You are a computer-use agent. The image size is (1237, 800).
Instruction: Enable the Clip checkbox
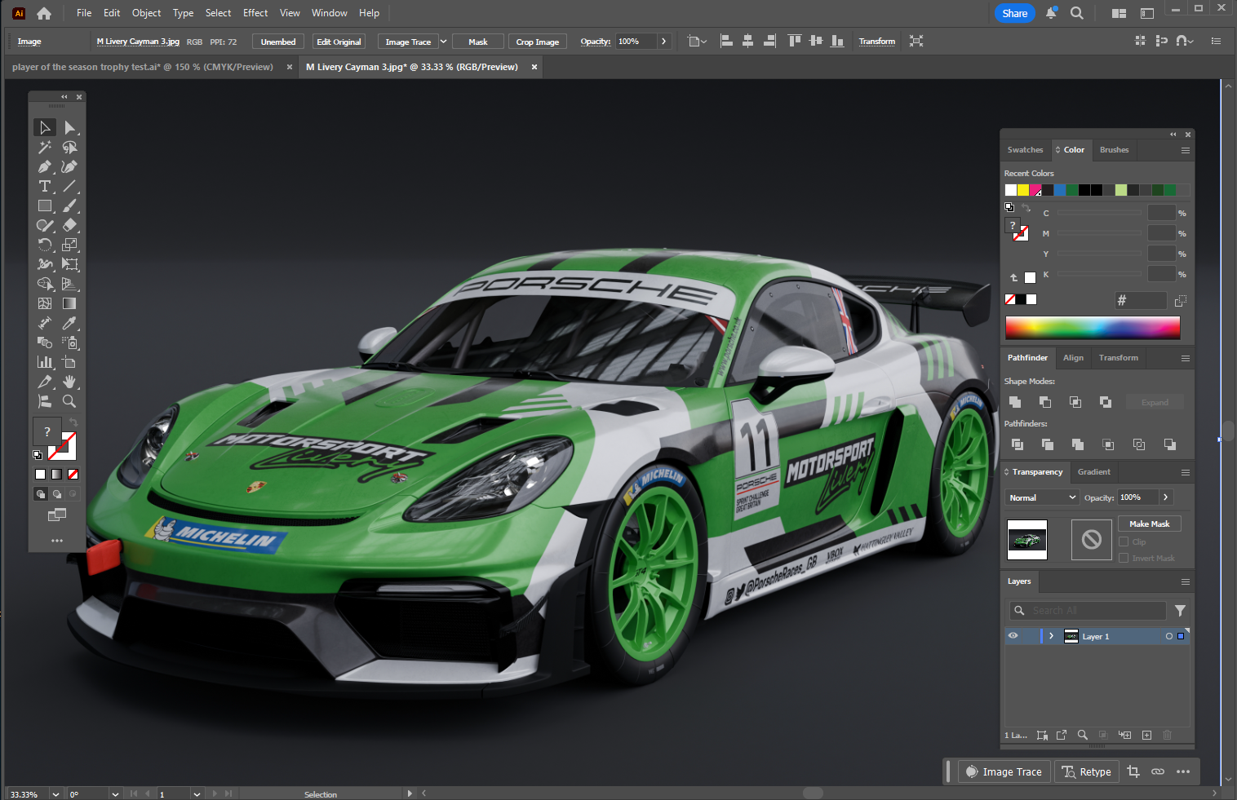point(1124,541)
